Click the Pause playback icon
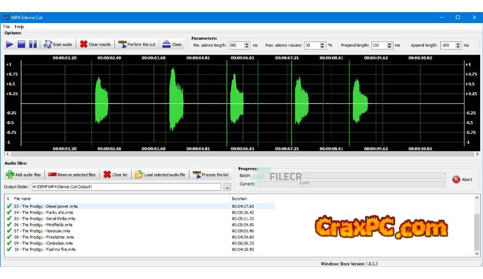The width and height of the screenshot is (483, 279). (33, 44)
